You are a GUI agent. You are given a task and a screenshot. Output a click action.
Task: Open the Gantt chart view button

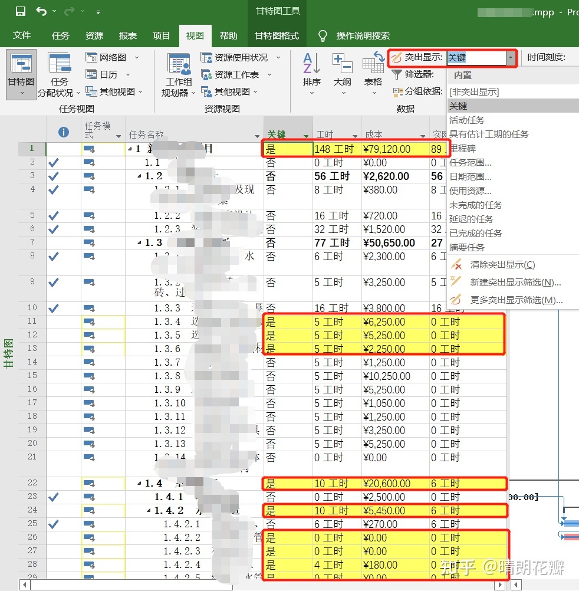pyautogui.click(x=21, y=74)
